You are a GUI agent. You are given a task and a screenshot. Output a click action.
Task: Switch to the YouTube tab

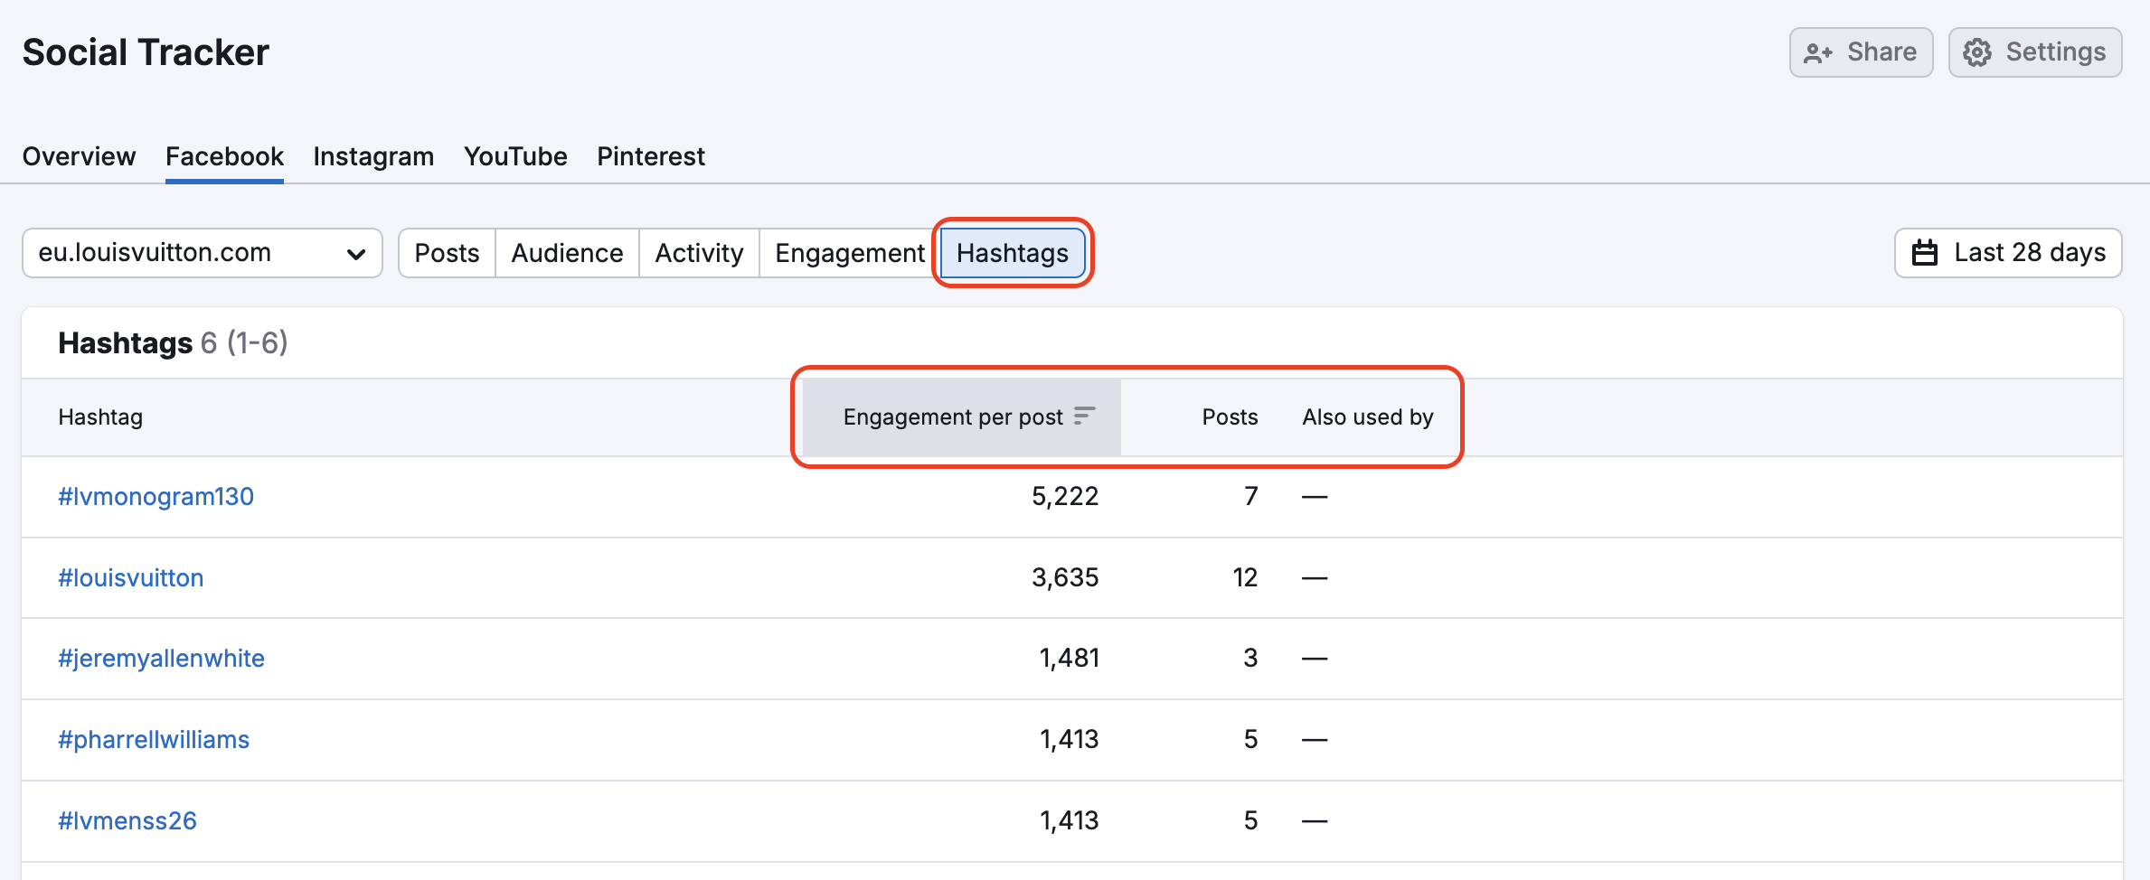tap(514, 155)
